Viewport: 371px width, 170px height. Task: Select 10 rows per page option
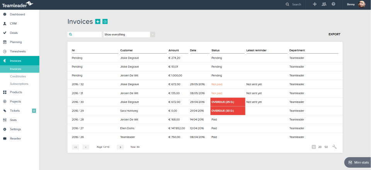pos(314,147)
